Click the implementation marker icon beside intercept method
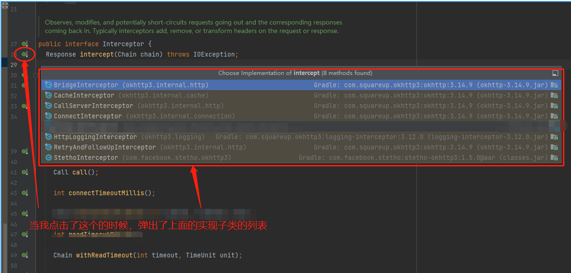The image size is (571, 273). point(24,54)
